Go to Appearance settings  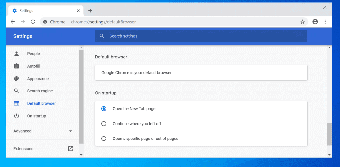tap(38, 79)
